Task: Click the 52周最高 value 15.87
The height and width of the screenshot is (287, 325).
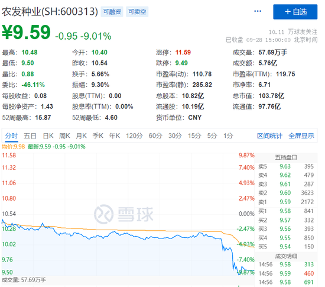Action: pyautogui.click(x=43, y=118)
